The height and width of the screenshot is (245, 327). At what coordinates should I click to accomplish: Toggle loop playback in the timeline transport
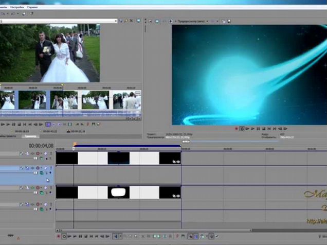[x=64, y=236]
